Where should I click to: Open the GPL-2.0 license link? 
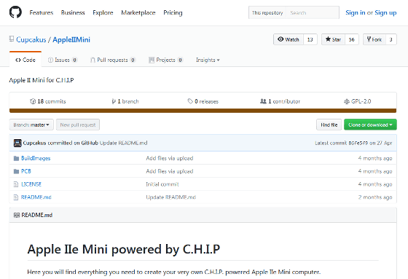357,101
